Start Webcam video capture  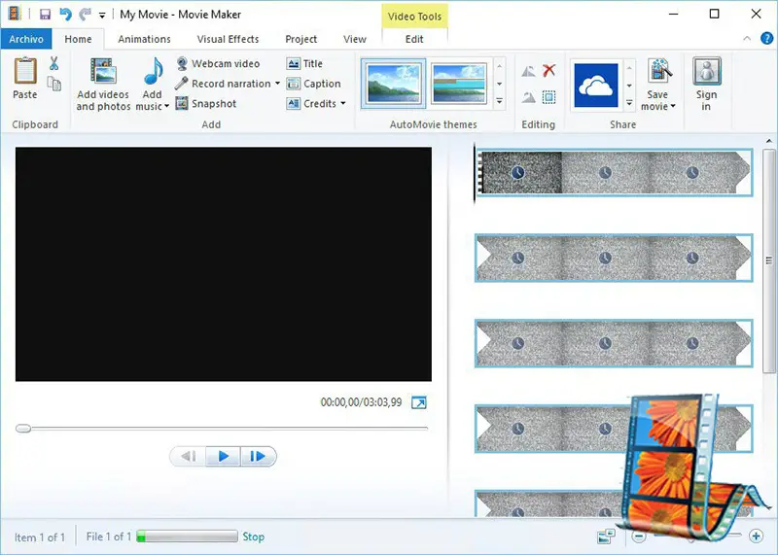218,63
